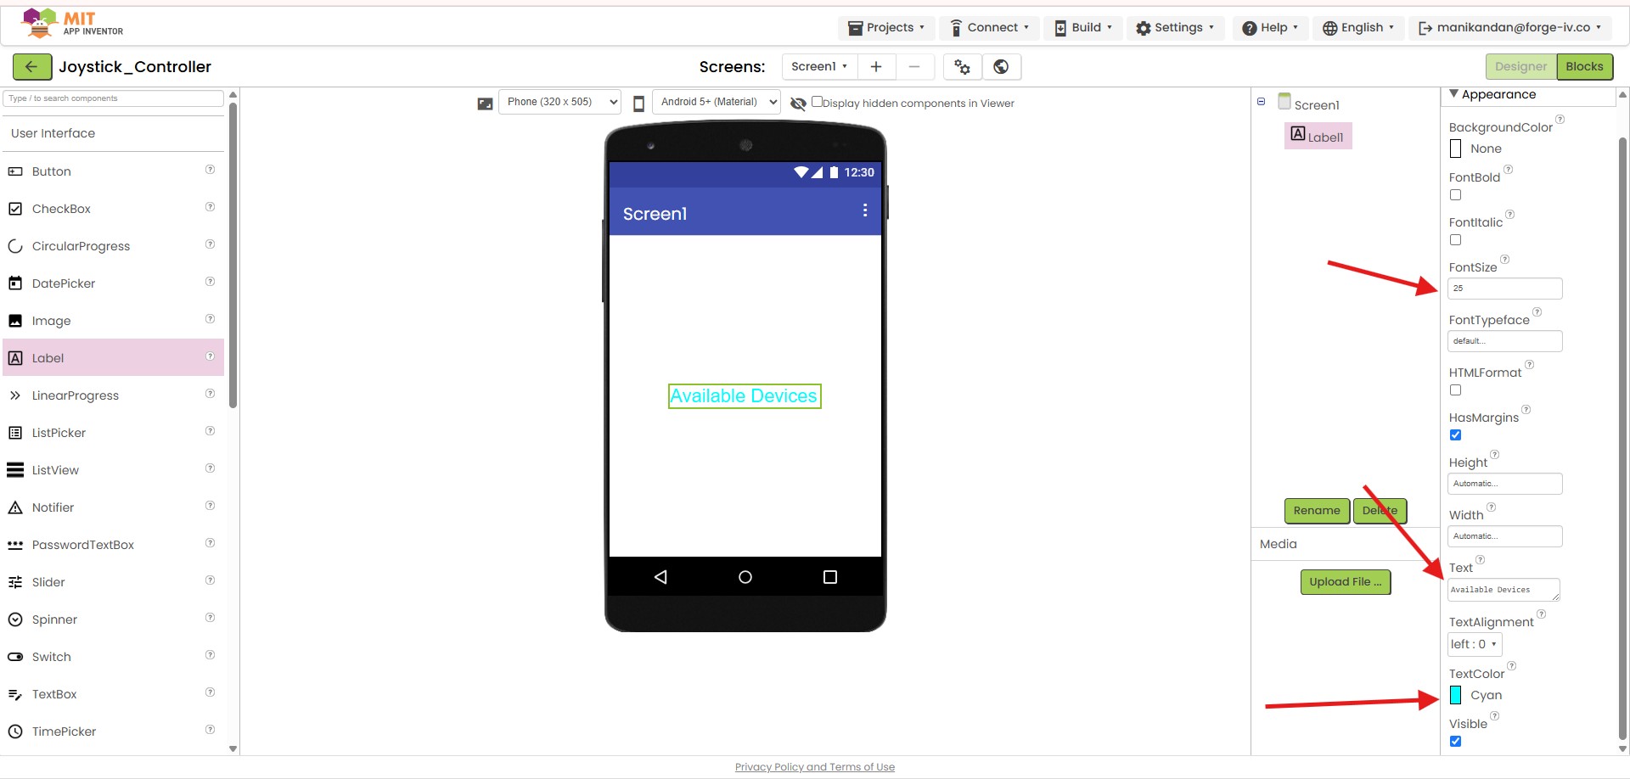1630x779 pixels.
Task: Open the Connect dropdown menu
Action: point(989,27)
